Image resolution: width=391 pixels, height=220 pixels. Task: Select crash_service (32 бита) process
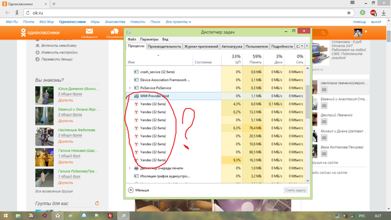[x=216, y=72]
